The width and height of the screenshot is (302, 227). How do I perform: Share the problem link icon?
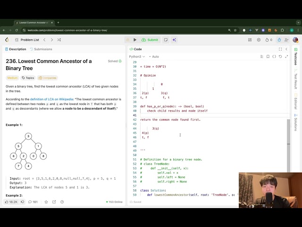[x=54, y=202]
